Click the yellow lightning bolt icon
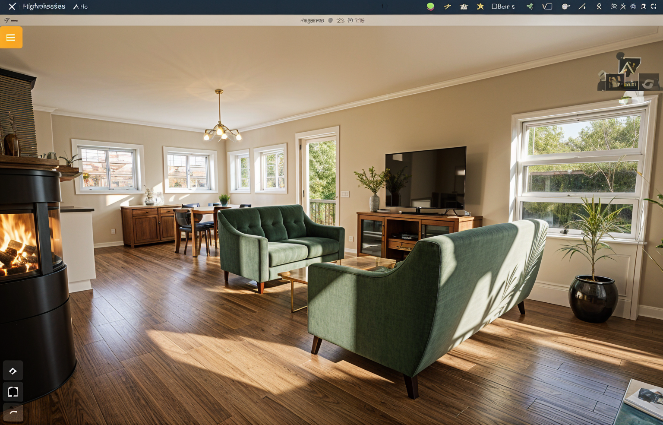The height and width of the screenshot is (425, 663). (x=447, y=6)
